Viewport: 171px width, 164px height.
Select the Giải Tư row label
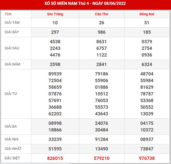pyautogui.click(x=11, y=94)
